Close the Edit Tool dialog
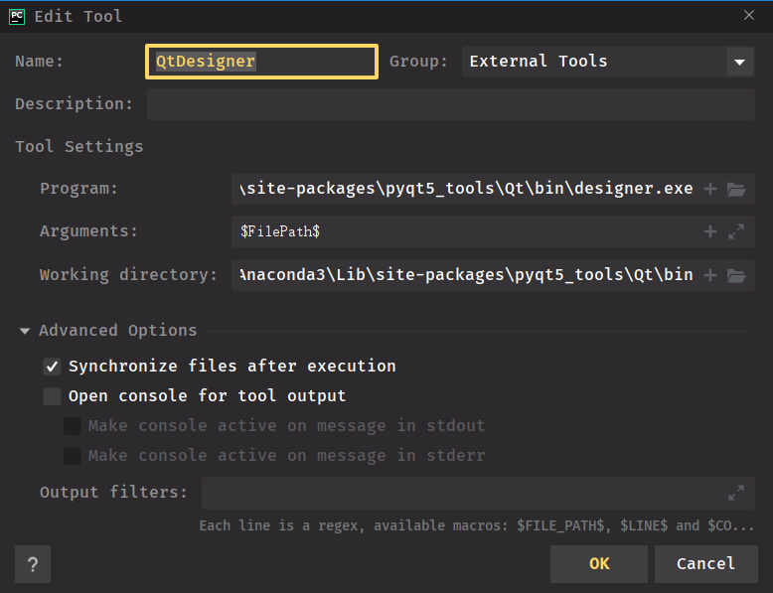Viewport: 773px width, 593px height. click(749, 15)
